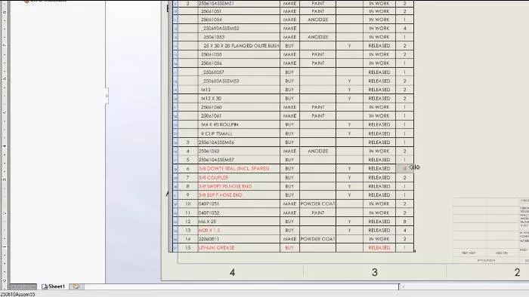Click the 25 X 30 X 20 FLANGED OILITE BUSH cell
Screen dimensions: 529x297
coord(239,45)
